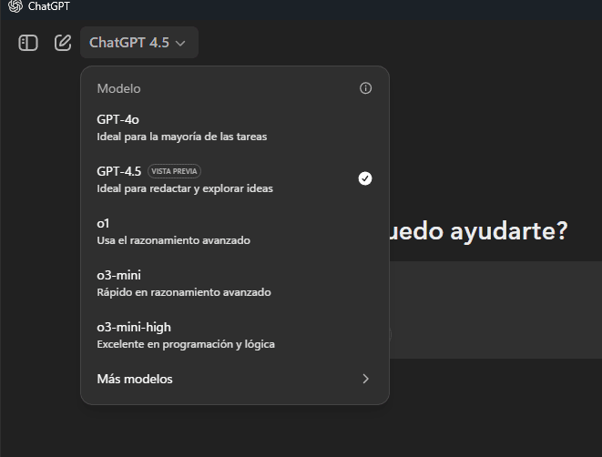This screenshot has height=457, width=602.
Task: Click 'Excelente en programación y lógica' description
Action: (186, 344)
